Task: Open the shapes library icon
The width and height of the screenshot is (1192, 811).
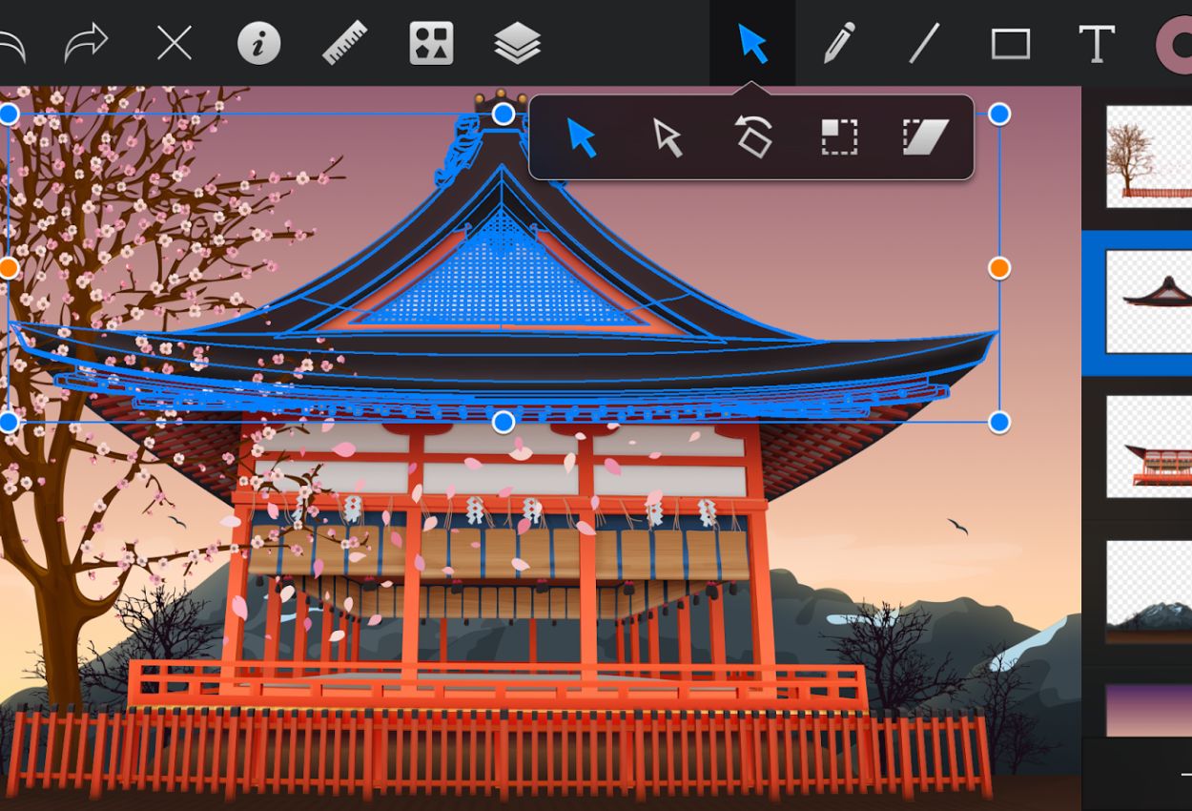Action: click(431, 44)
